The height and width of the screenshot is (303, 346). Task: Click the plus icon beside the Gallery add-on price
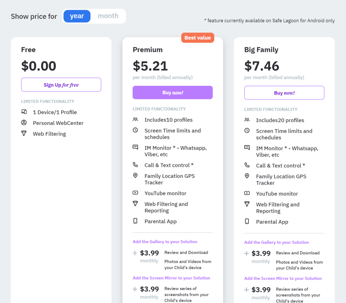pyautogui.click(x=134, y=253)
